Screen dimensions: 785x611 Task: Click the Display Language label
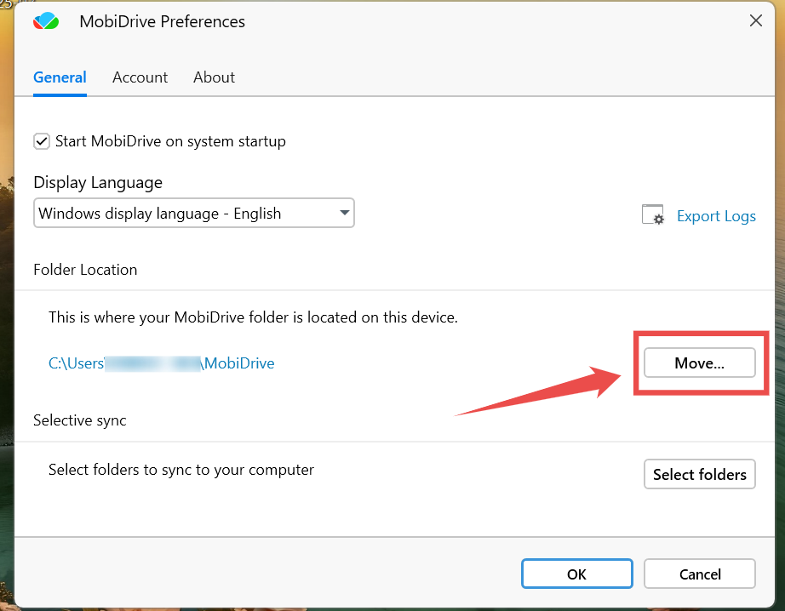click(x=98, y=183)
